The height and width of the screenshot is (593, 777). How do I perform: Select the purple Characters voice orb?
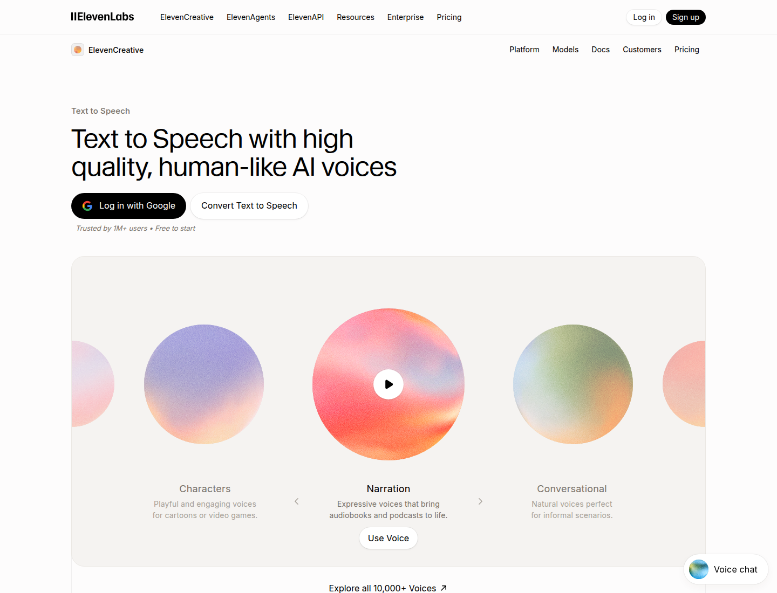tap(204, 384)
